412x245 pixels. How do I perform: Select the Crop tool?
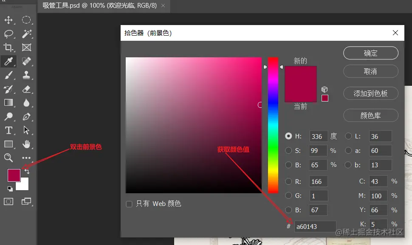[9, 48]
